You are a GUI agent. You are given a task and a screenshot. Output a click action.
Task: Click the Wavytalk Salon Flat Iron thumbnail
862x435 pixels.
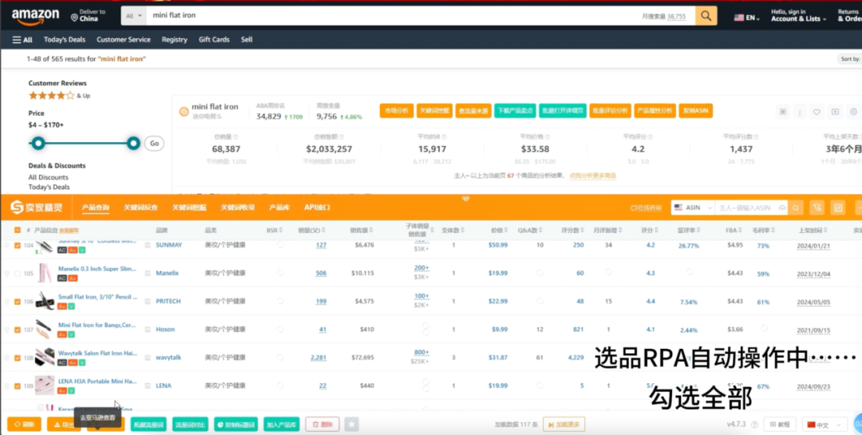(x=45, y=357)
